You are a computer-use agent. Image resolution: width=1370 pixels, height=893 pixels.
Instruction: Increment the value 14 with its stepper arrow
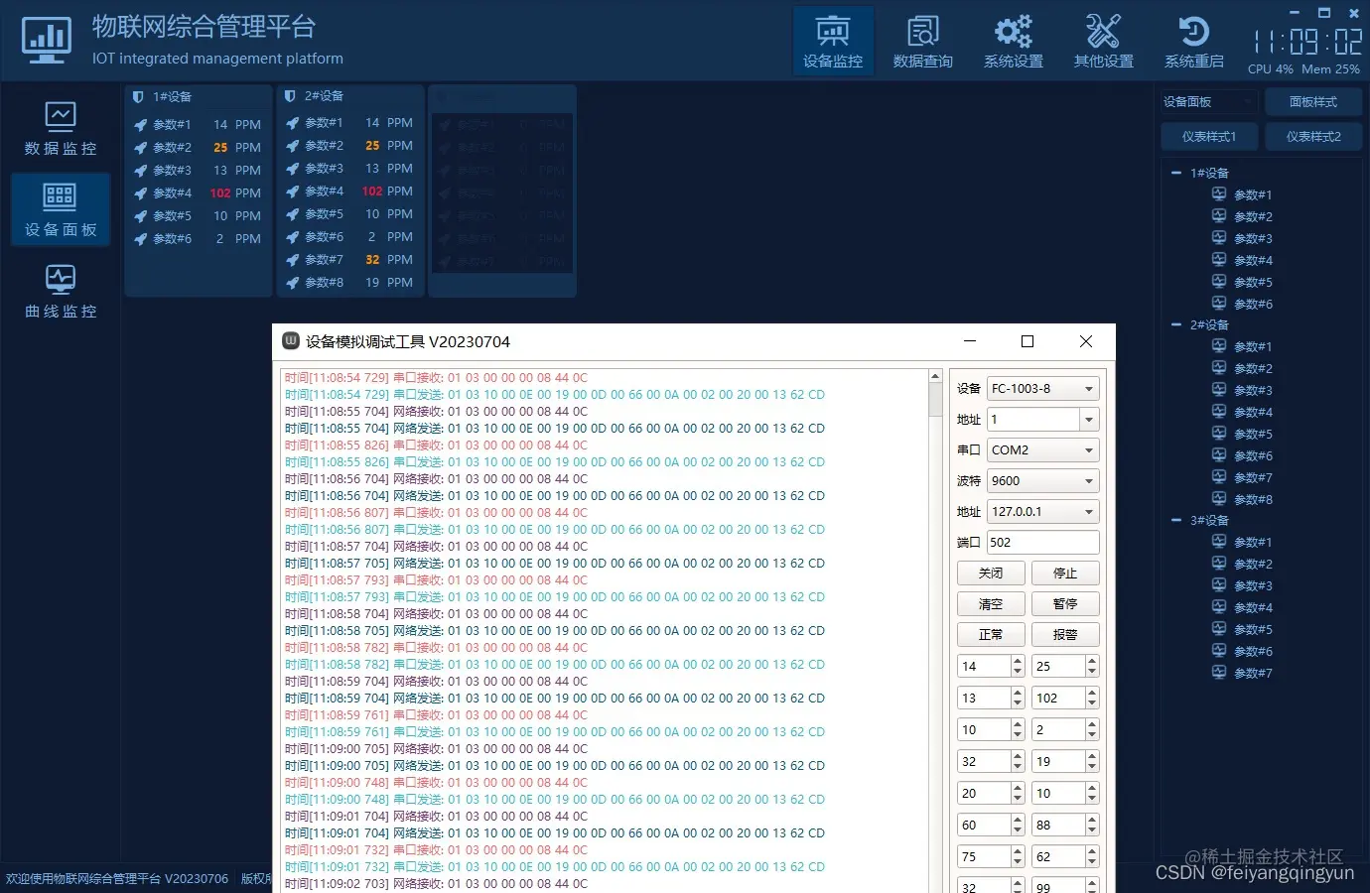1016,661
